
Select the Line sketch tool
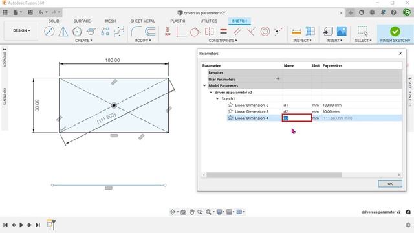[x=49, y=32]
